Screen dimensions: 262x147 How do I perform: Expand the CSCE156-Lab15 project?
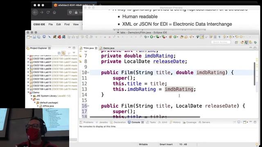click(28, 89)
